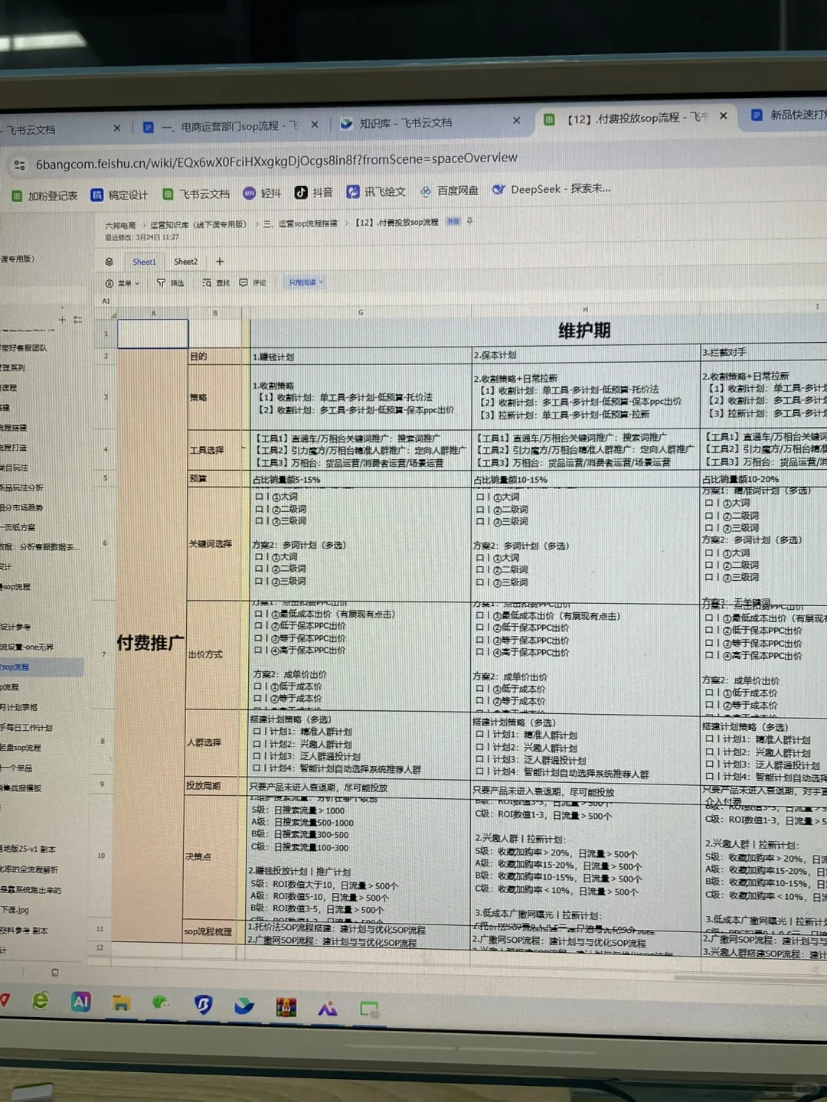
Task: Expand the 菜单 dropdown in the toolbar
Action: (x=126, y=283)
